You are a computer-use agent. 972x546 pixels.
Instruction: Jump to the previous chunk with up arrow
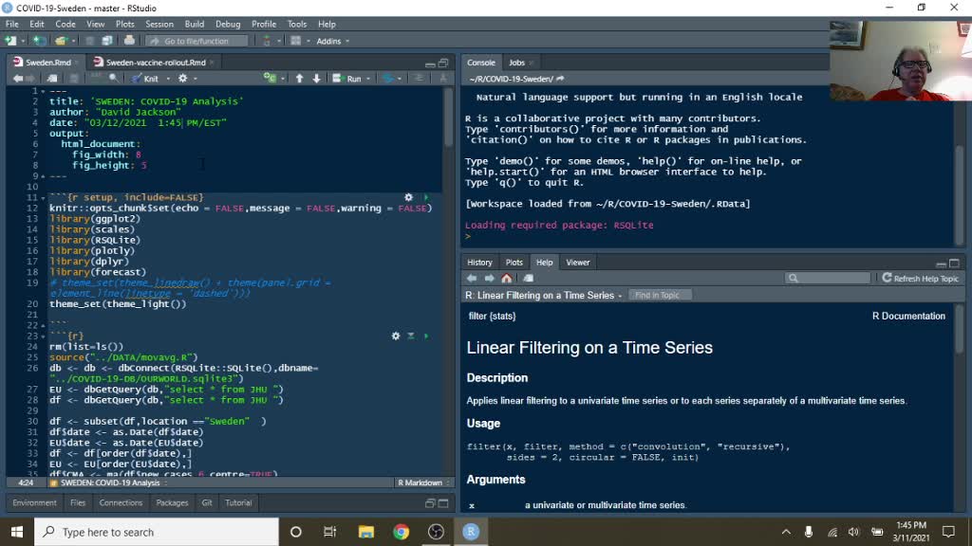(299, 79)
